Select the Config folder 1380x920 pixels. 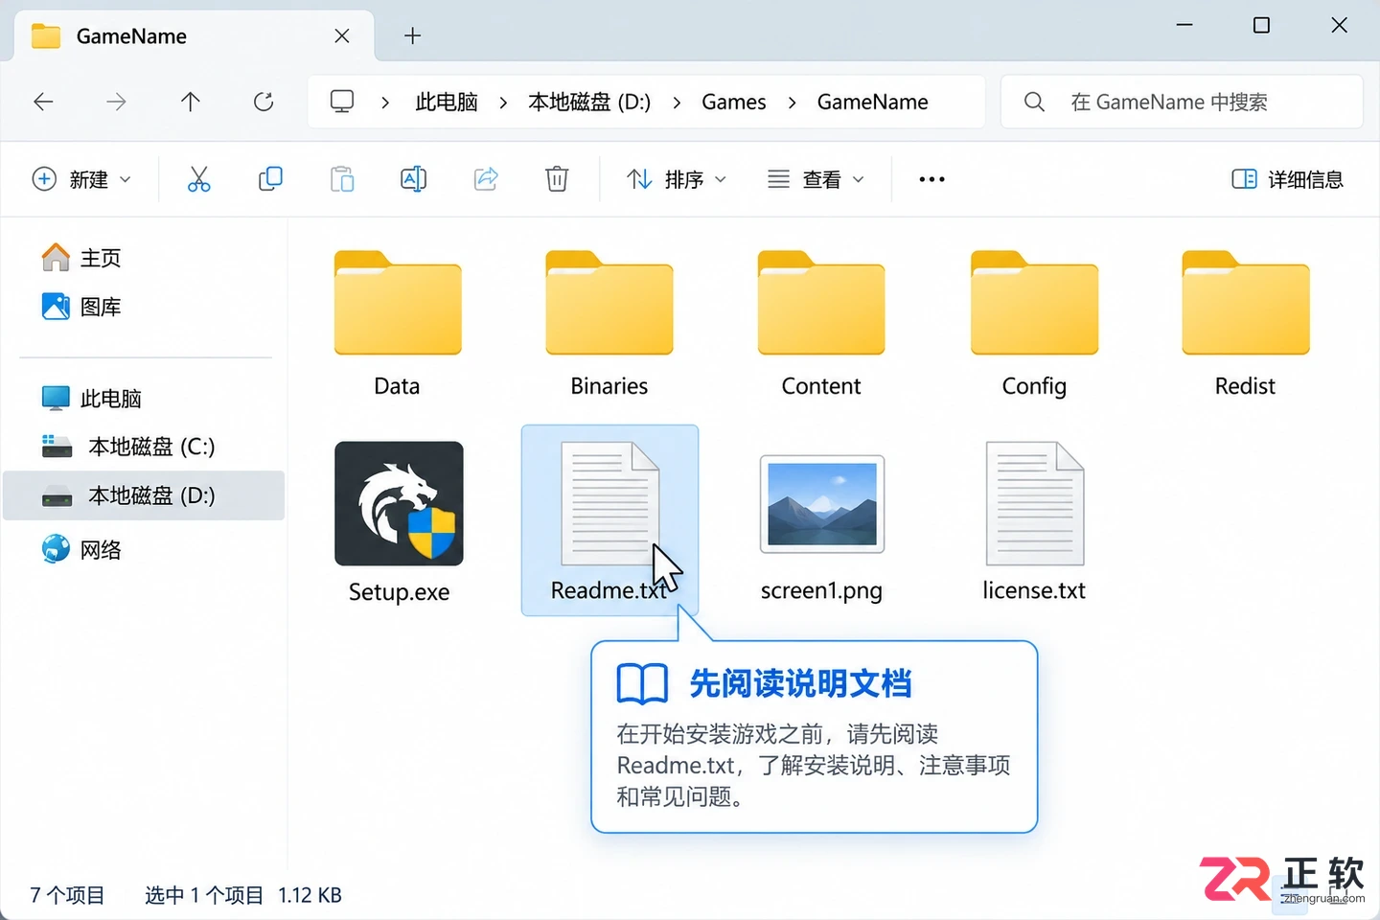click(x=1034, y=323)
